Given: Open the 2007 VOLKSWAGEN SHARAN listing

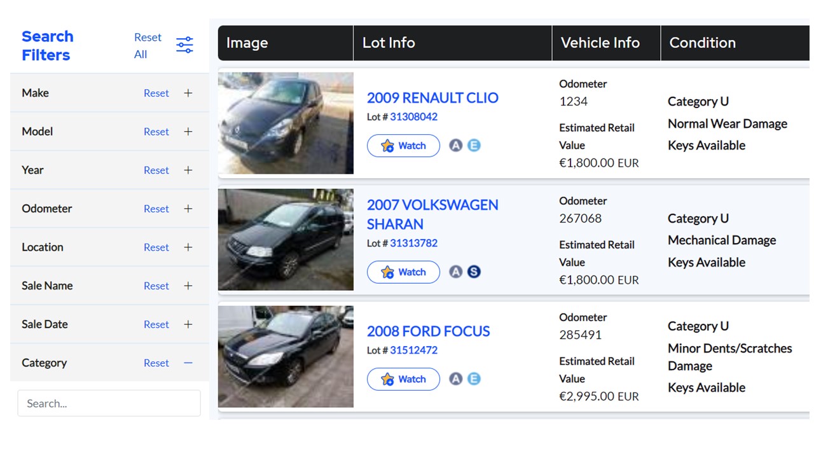Looking at the screenshot, I should [432, 214].
